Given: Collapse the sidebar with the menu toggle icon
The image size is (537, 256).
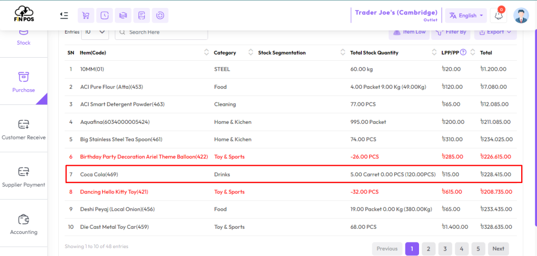Looking at the screenshot, I should tap(64, 15).
